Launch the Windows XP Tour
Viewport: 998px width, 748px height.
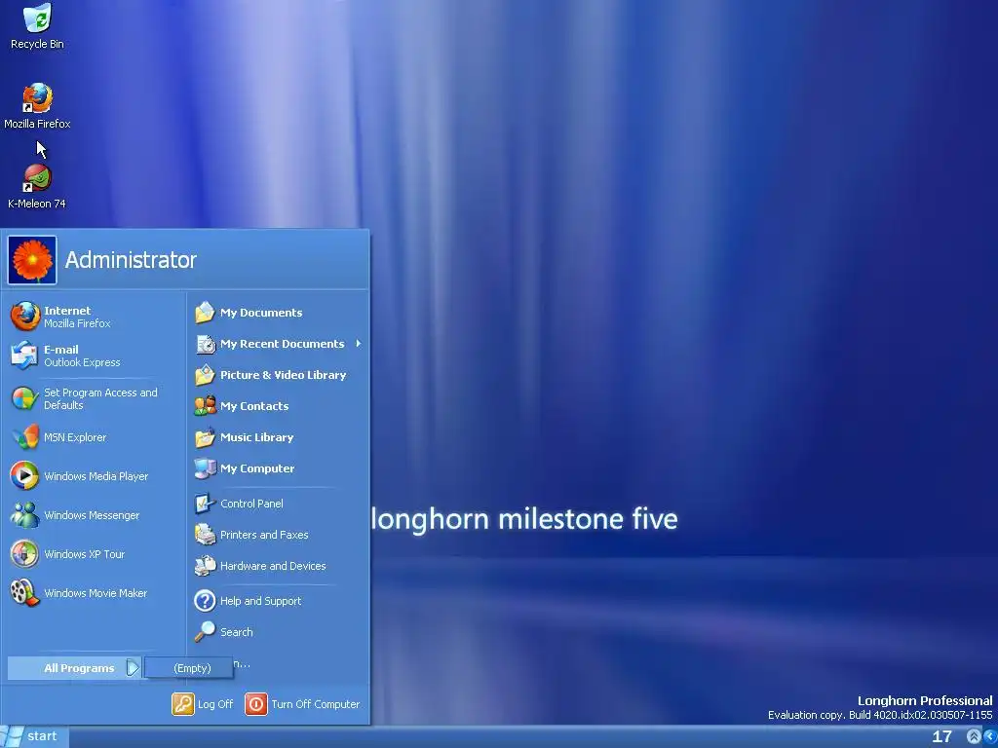point(93,554)
